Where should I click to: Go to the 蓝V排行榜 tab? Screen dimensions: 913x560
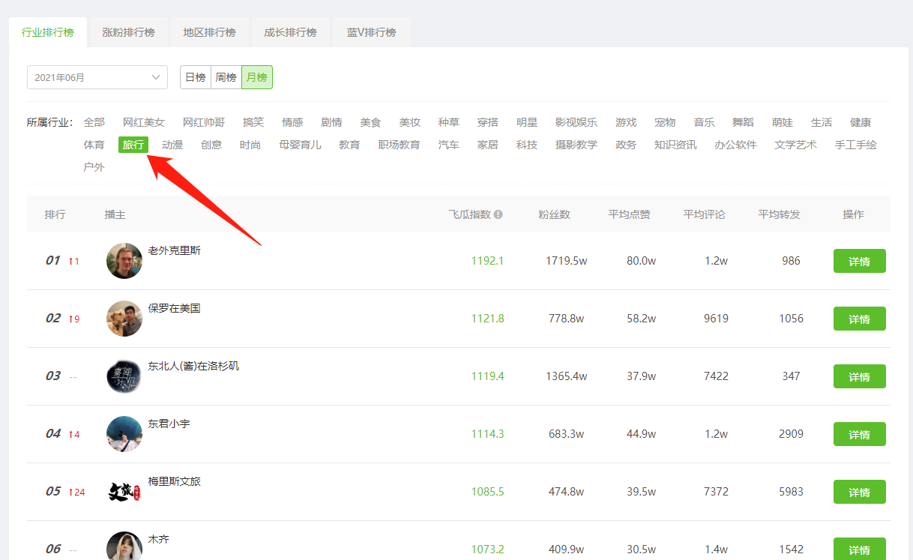(x=371, y=33)
